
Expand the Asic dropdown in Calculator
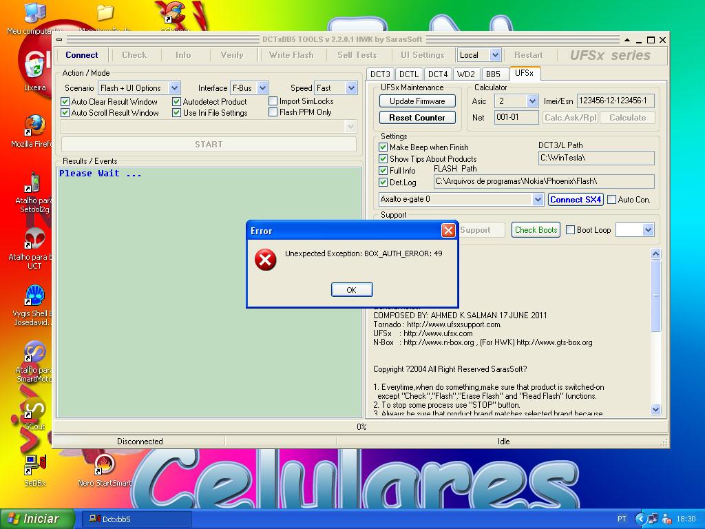(x=532, y=101)
